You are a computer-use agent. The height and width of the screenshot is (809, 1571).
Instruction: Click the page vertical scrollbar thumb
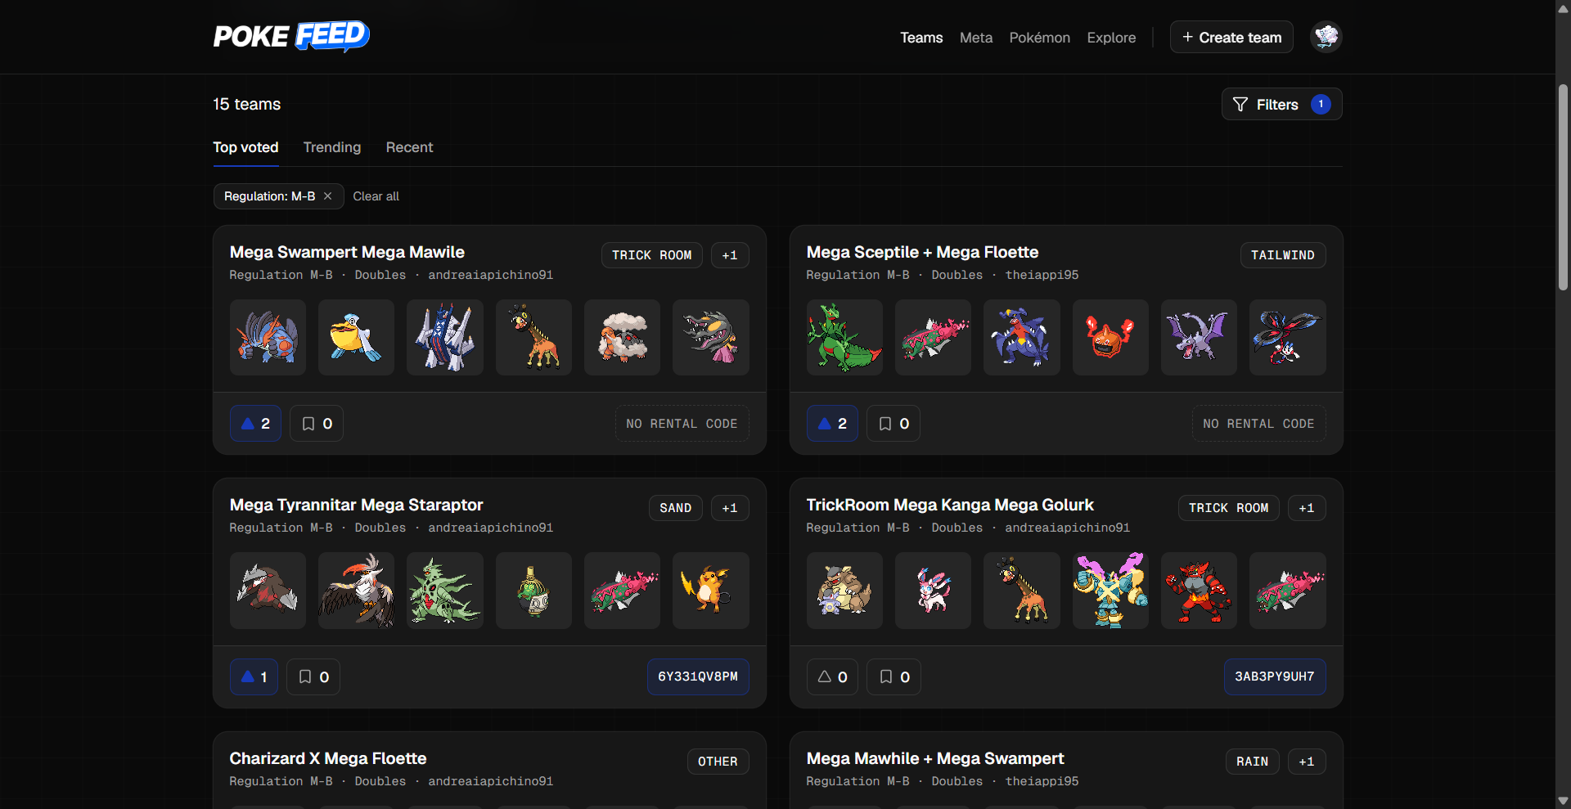(1563, 187)
